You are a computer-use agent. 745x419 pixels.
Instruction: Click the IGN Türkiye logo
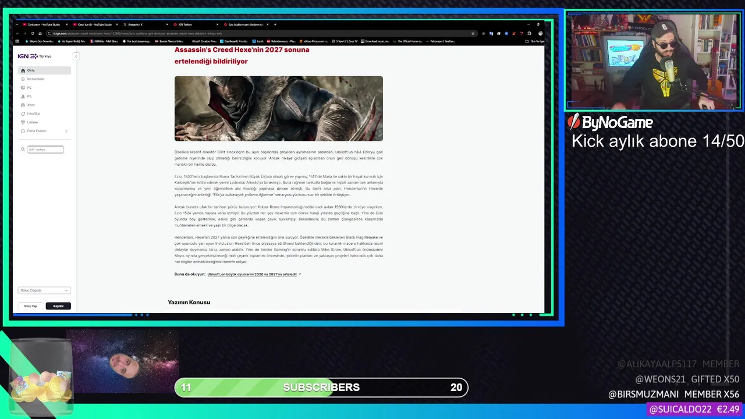tap(34, 56)
